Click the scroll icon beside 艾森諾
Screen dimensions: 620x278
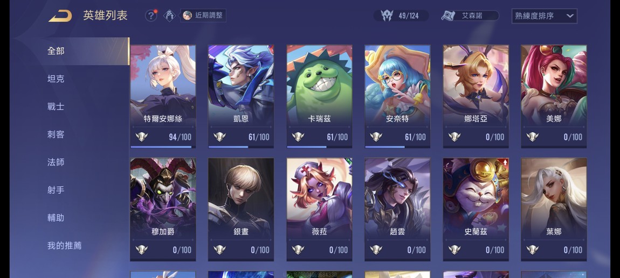pos(448,16)
